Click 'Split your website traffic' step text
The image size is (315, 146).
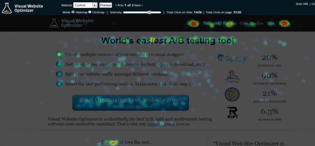(116, 74)
